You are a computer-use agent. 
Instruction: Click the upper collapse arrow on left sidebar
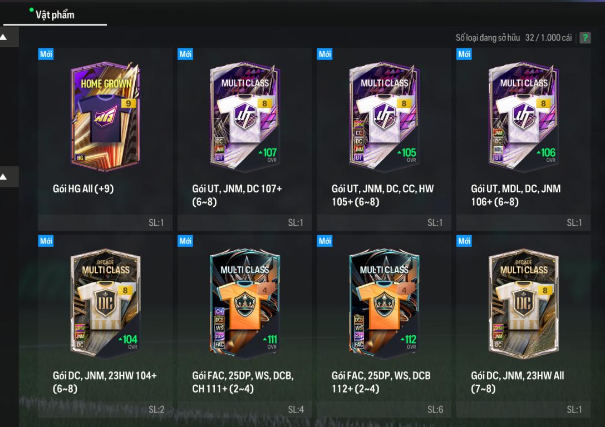click(x=4, y=37)
